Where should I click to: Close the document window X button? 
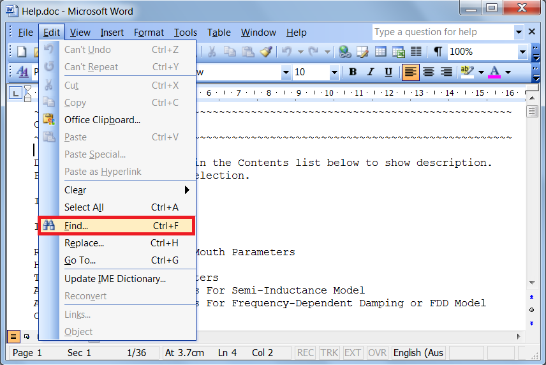[532, 32]
